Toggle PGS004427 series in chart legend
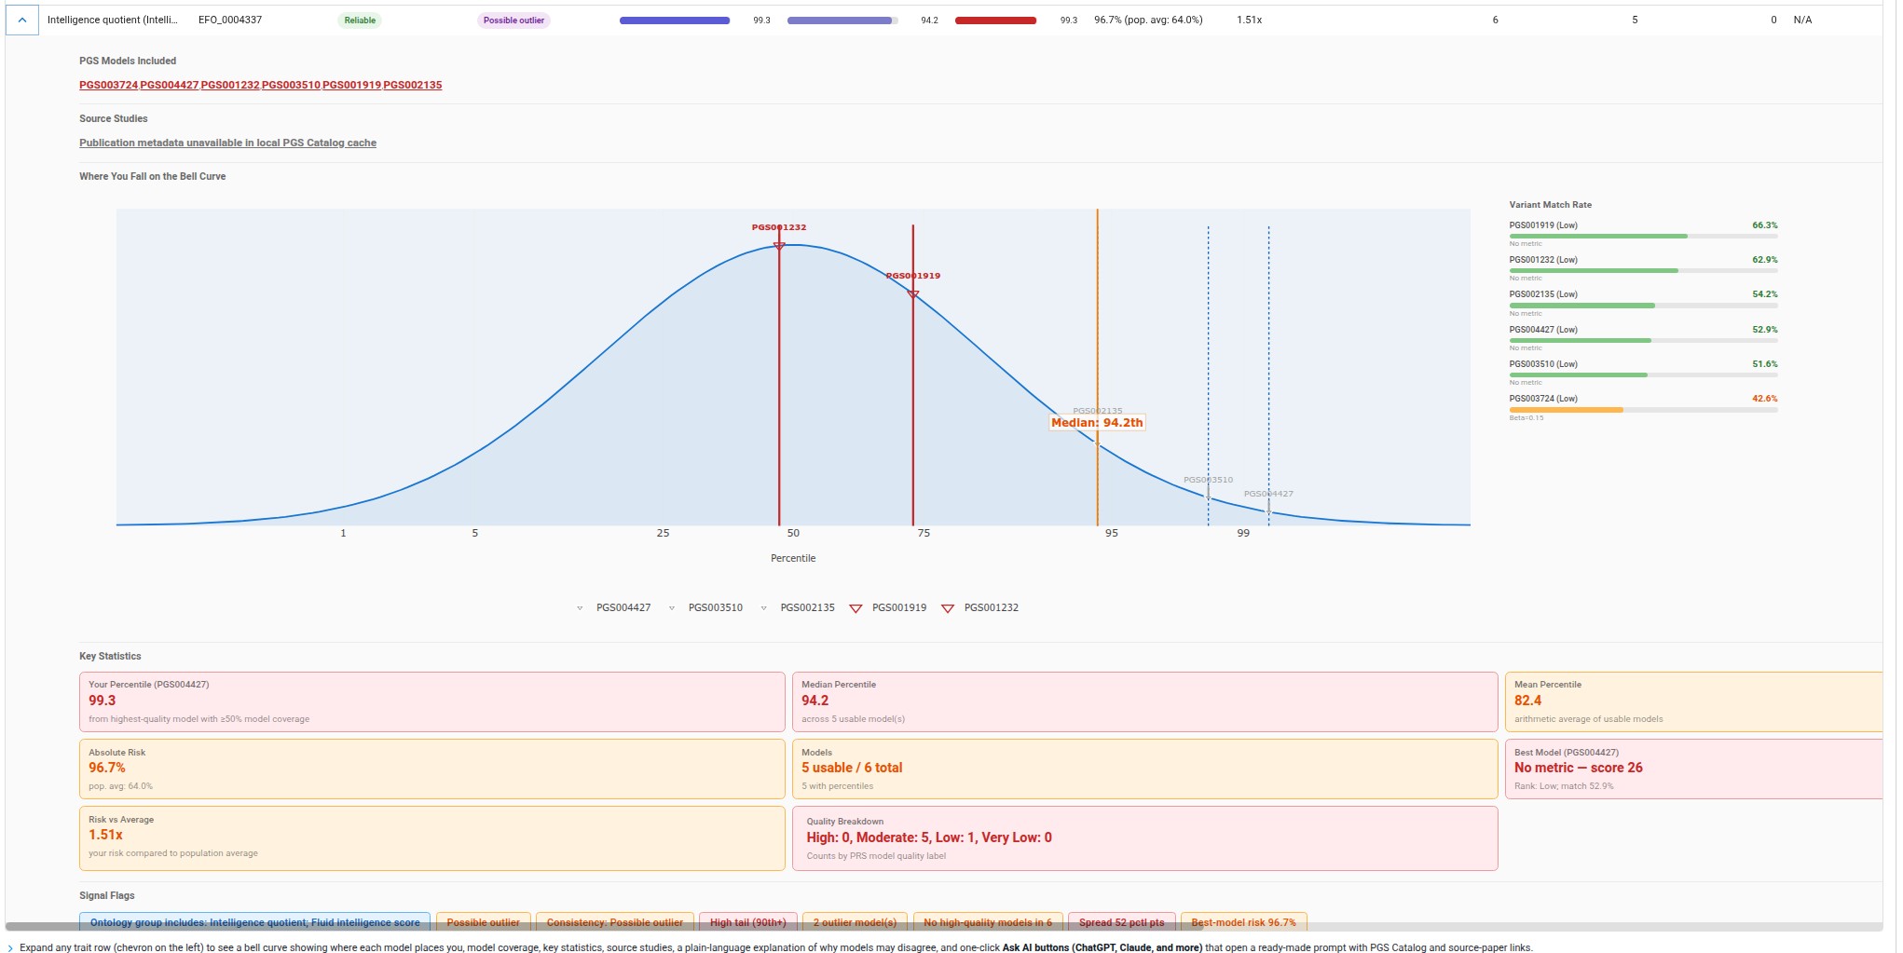 click(x=614, y=607)
